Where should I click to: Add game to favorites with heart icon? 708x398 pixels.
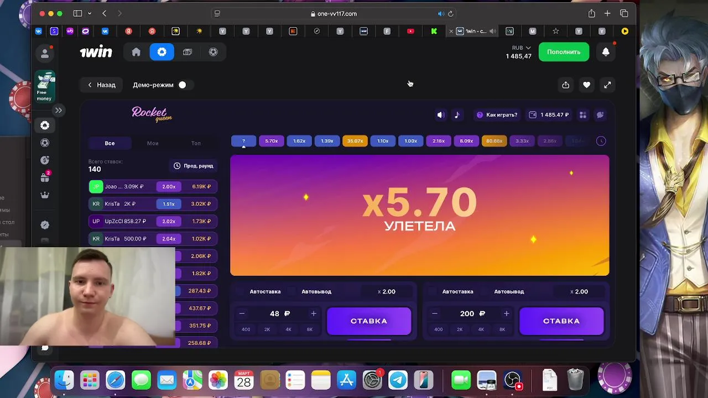point(586,85)
